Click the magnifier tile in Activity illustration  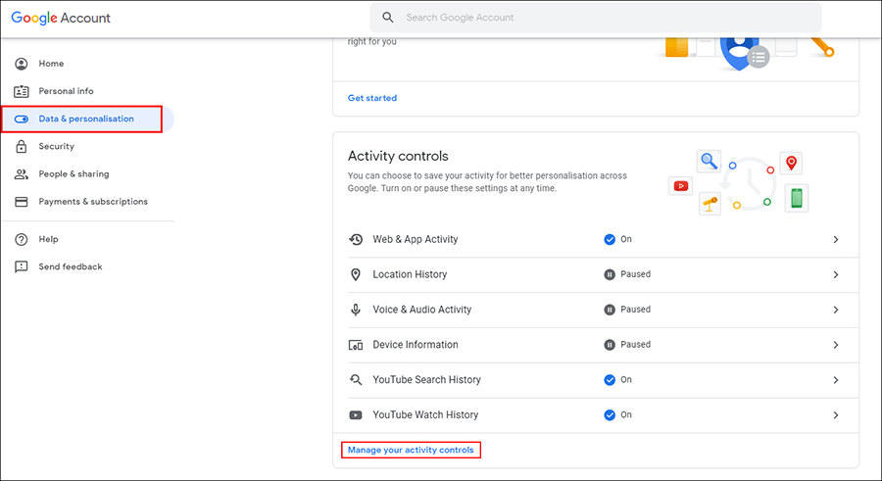coord(709,162)
